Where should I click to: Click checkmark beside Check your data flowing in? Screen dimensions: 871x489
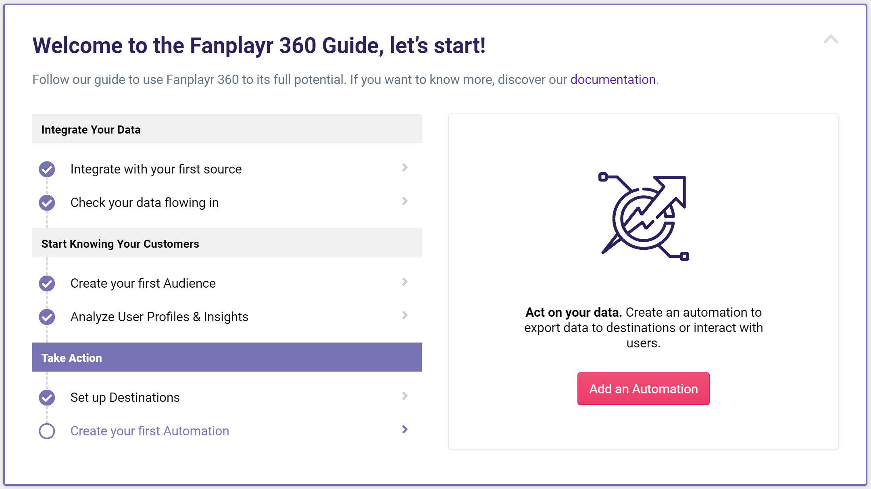47,203
